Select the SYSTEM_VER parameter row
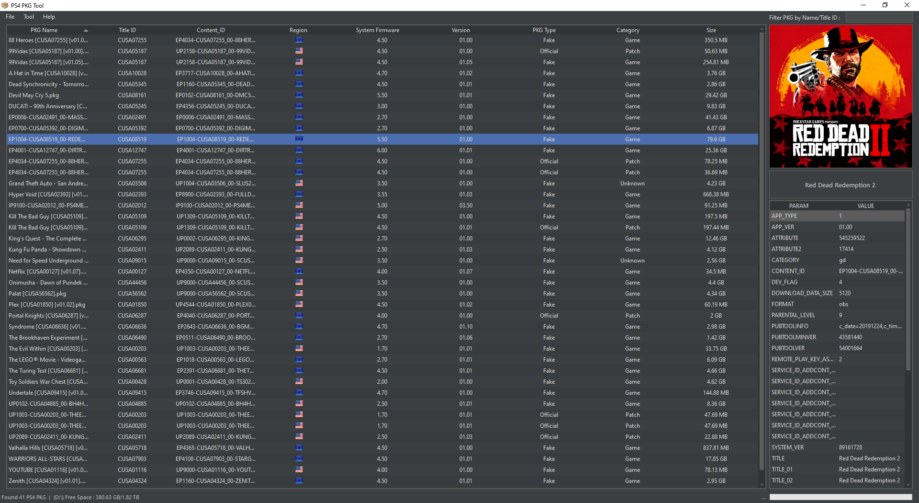The width and height of the screenshot is (919, 503). pos(837,447)
